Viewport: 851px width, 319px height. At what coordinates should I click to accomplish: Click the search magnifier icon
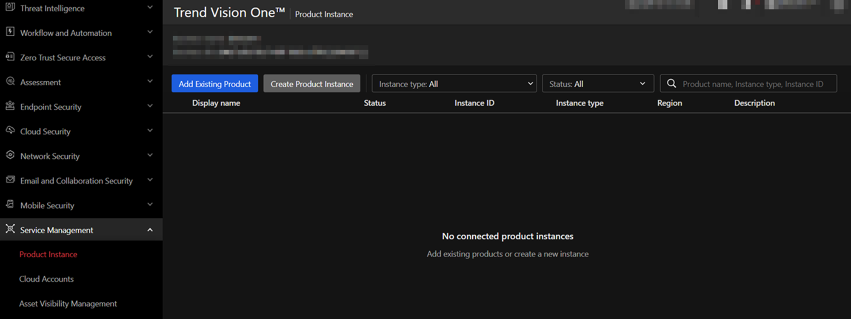[x=671, y=84]
